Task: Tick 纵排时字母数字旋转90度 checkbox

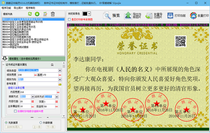Action: [x=15, y=111]
